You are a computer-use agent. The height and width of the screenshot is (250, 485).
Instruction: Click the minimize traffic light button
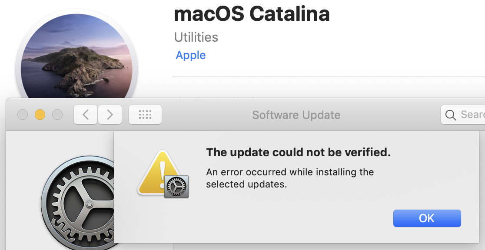[x=40, y=115]
